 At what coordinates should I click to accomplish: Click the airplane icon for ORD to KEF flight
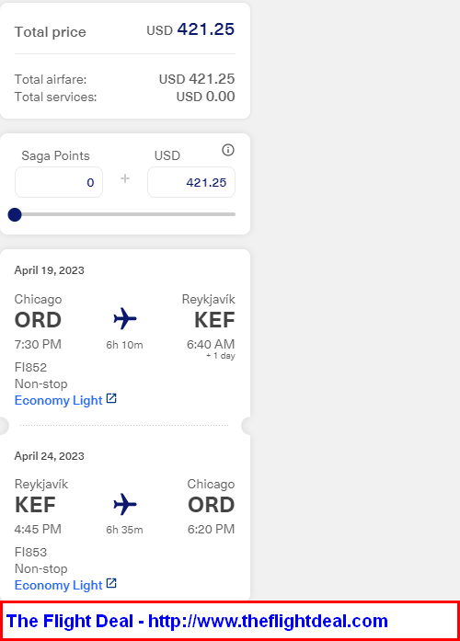(125, 318)
